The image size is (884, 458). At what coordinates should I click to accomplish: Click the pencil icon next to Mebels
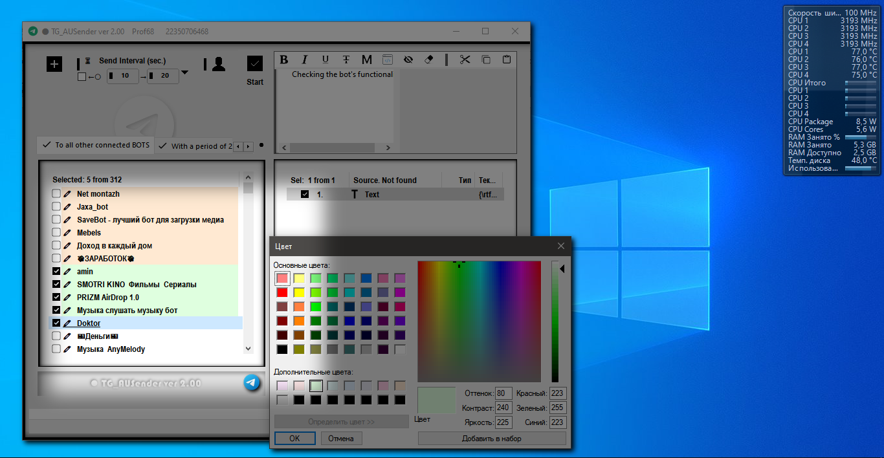pyautogui.click(x=67, y=233)
